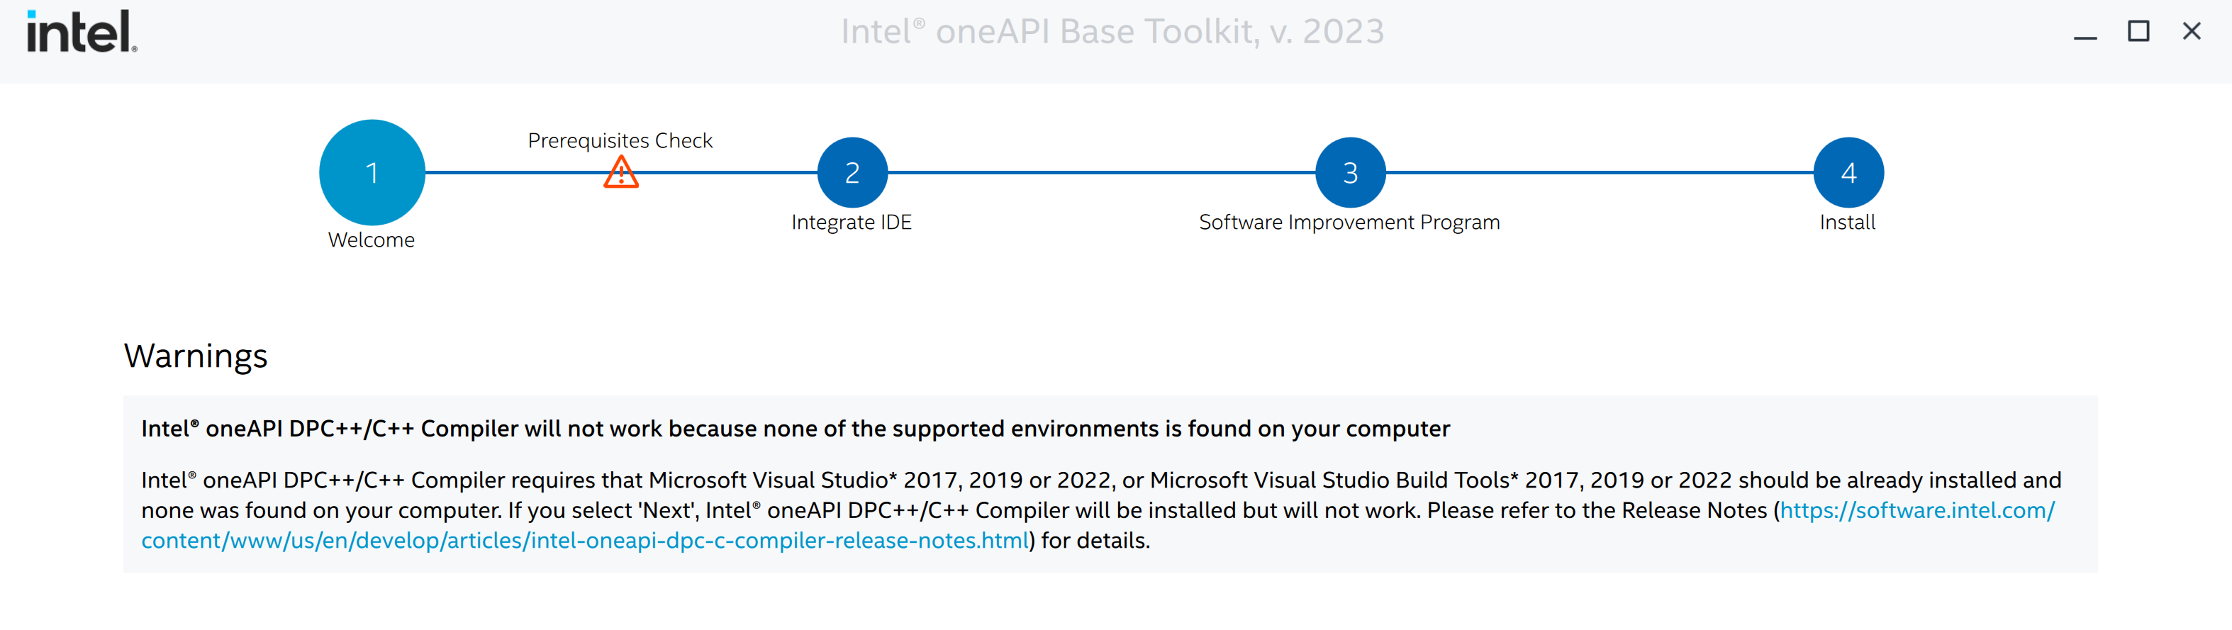Image resolution: width=2232 pixels, height=630 pixels.
Task: Click the Software Improvement Program label
Action: pyautogui.click(x=1349, y=223)
